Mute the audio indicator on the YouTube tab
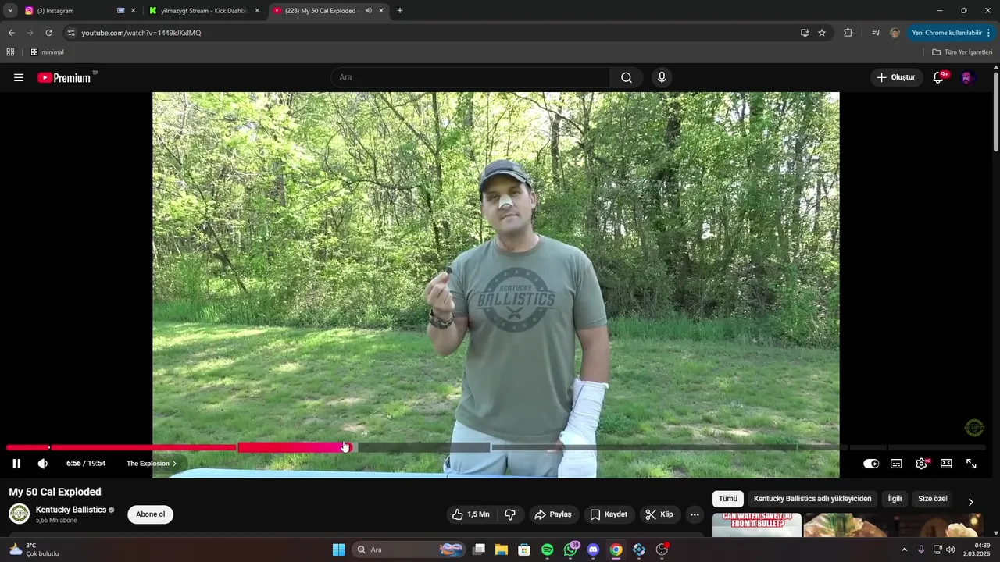 pyautogui.click(x=369, y=11)
